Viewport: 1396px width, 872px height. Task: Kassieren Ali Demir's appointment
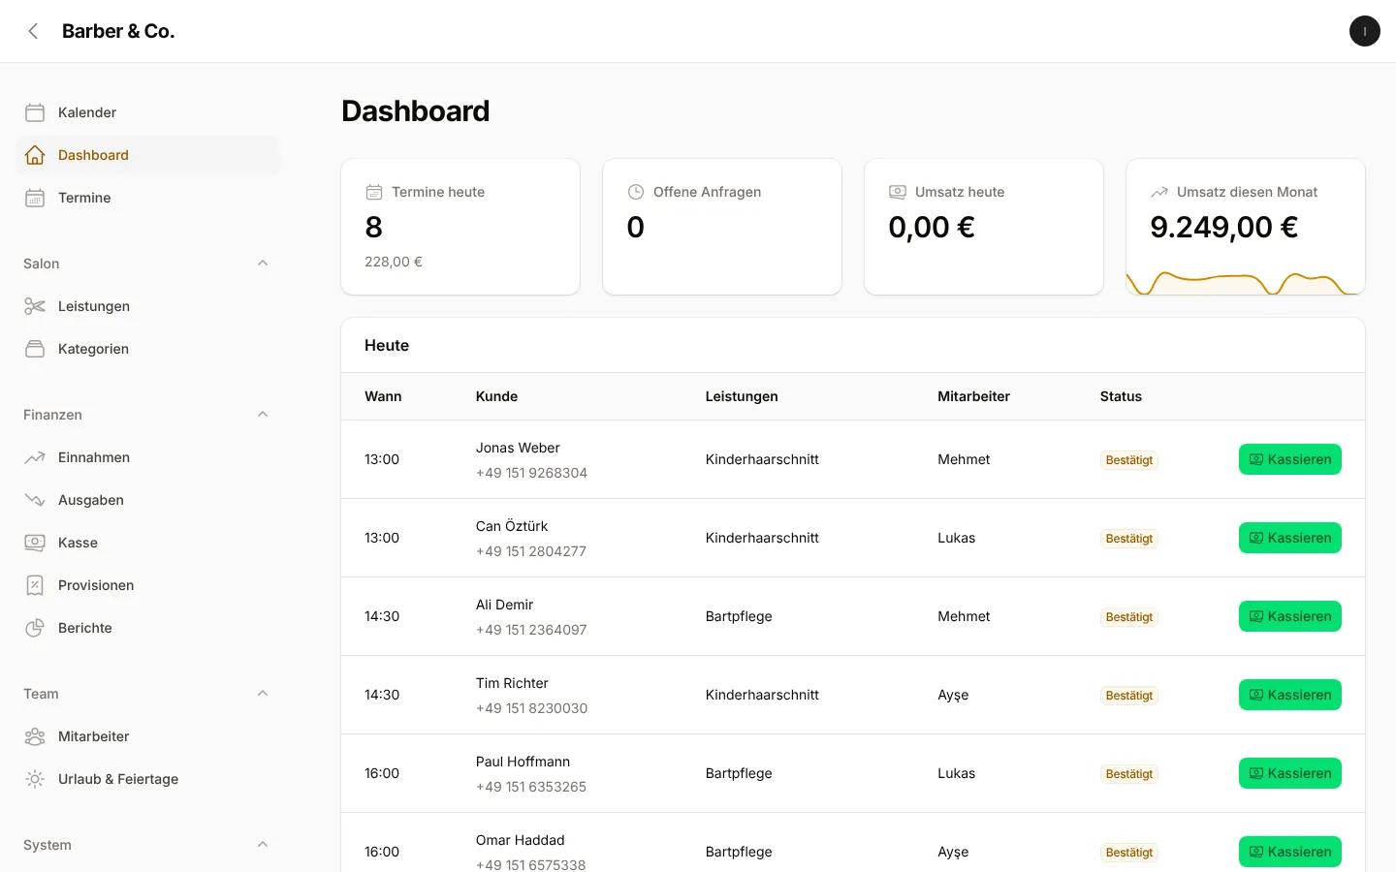(1289, 616)
